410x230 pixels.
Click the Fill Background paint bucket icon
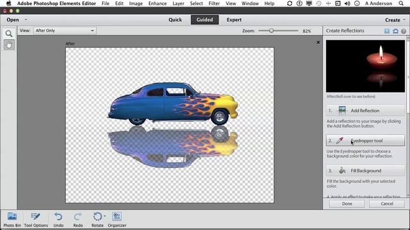[x=342, y=171]
